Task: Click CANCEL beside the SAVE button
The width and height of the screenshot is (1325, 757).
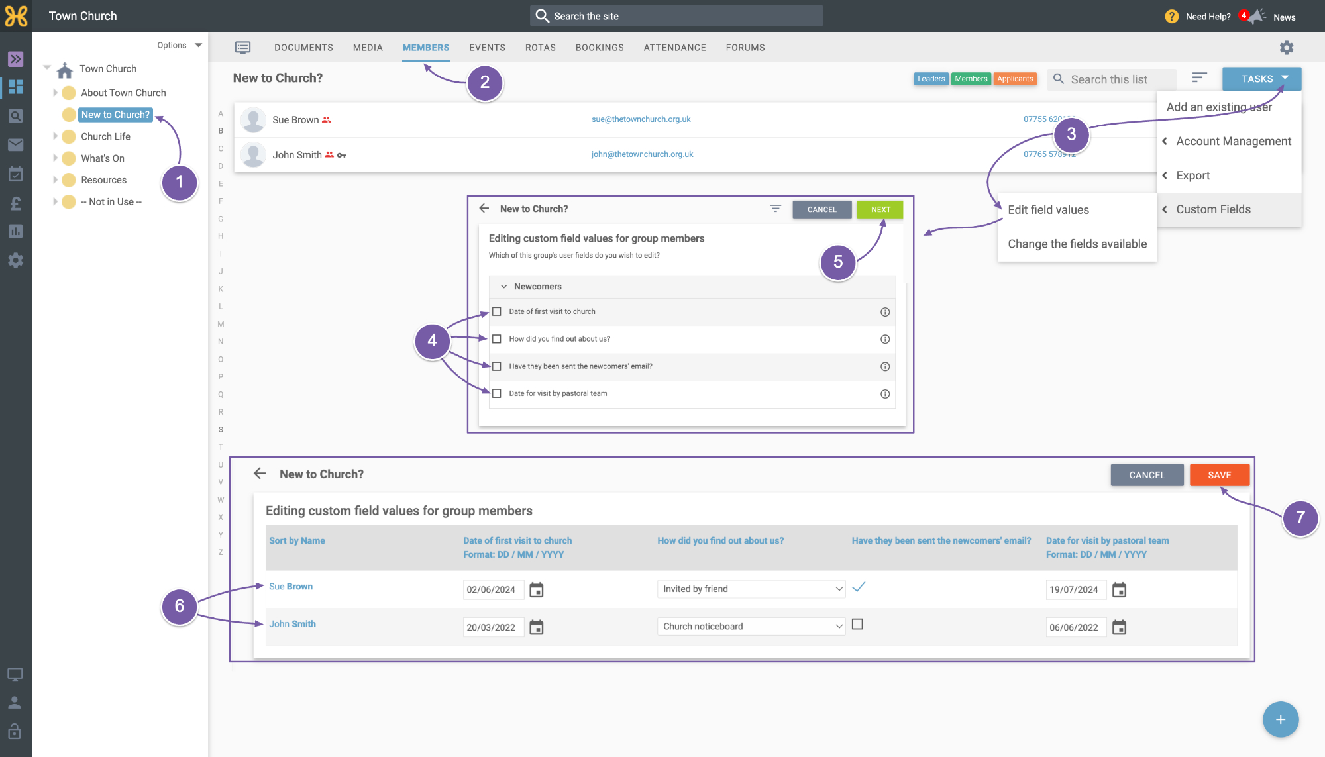Action: (1147, 475)
